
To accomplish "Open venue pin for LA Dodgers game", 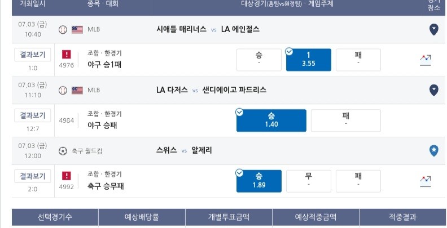I will point(433,91).
